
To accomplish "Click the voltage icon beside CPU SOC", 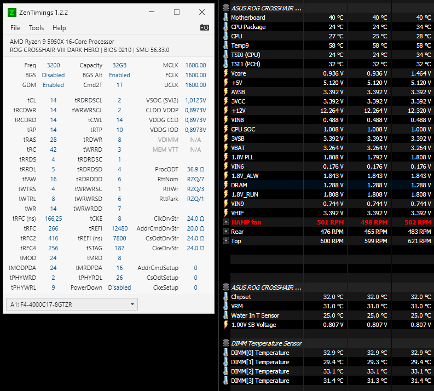I will point(226,129).
